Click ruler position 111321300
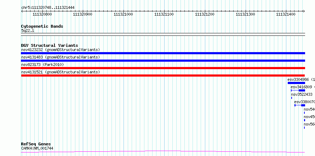 pyautogui.click(x=245, y=14)
